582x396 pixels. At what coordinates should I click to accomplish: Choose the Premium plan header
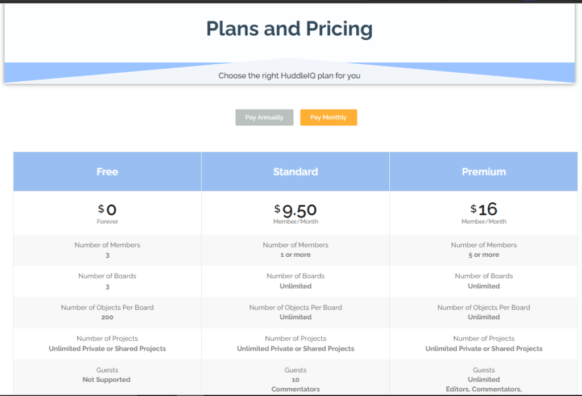tap(484, 172)
